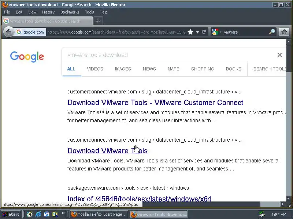Click the Show Desktop quick launch icon

[x=30, y=214]
